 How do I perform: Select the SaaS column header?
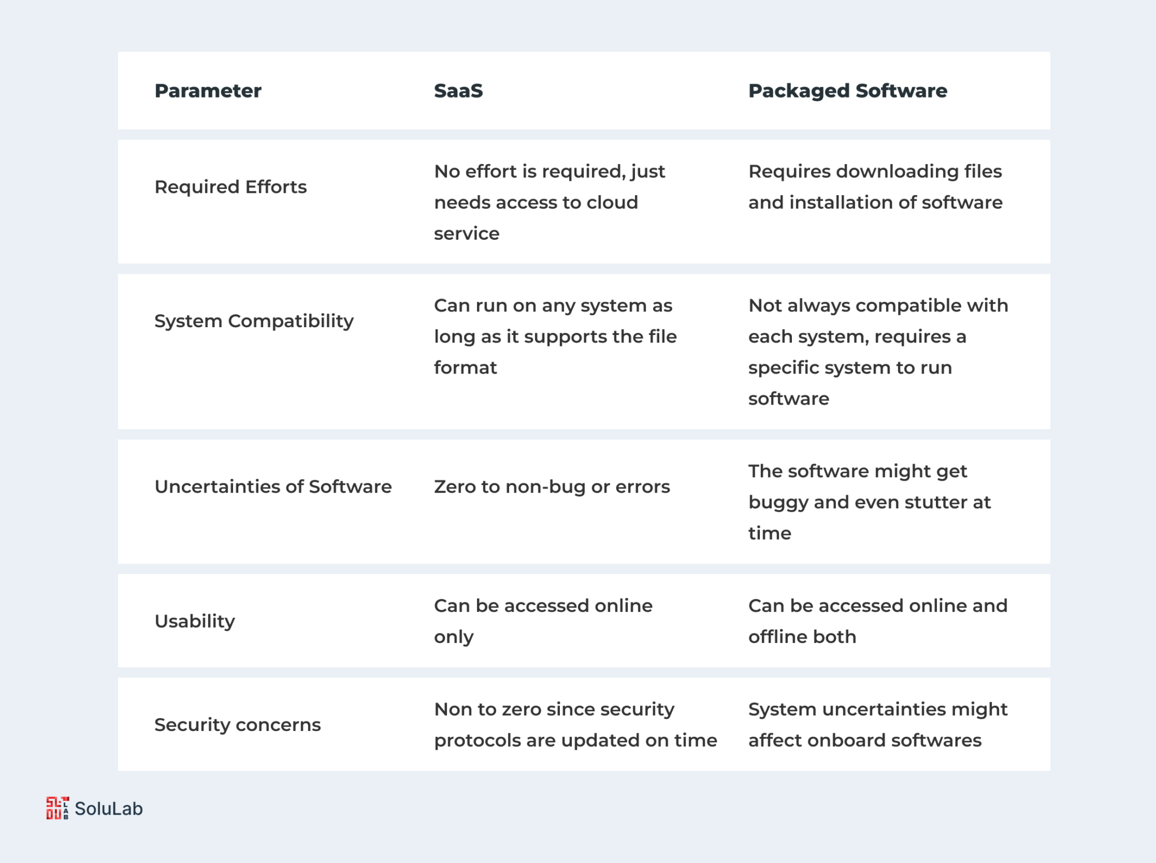pyautogui.click(x=458, y=91)
